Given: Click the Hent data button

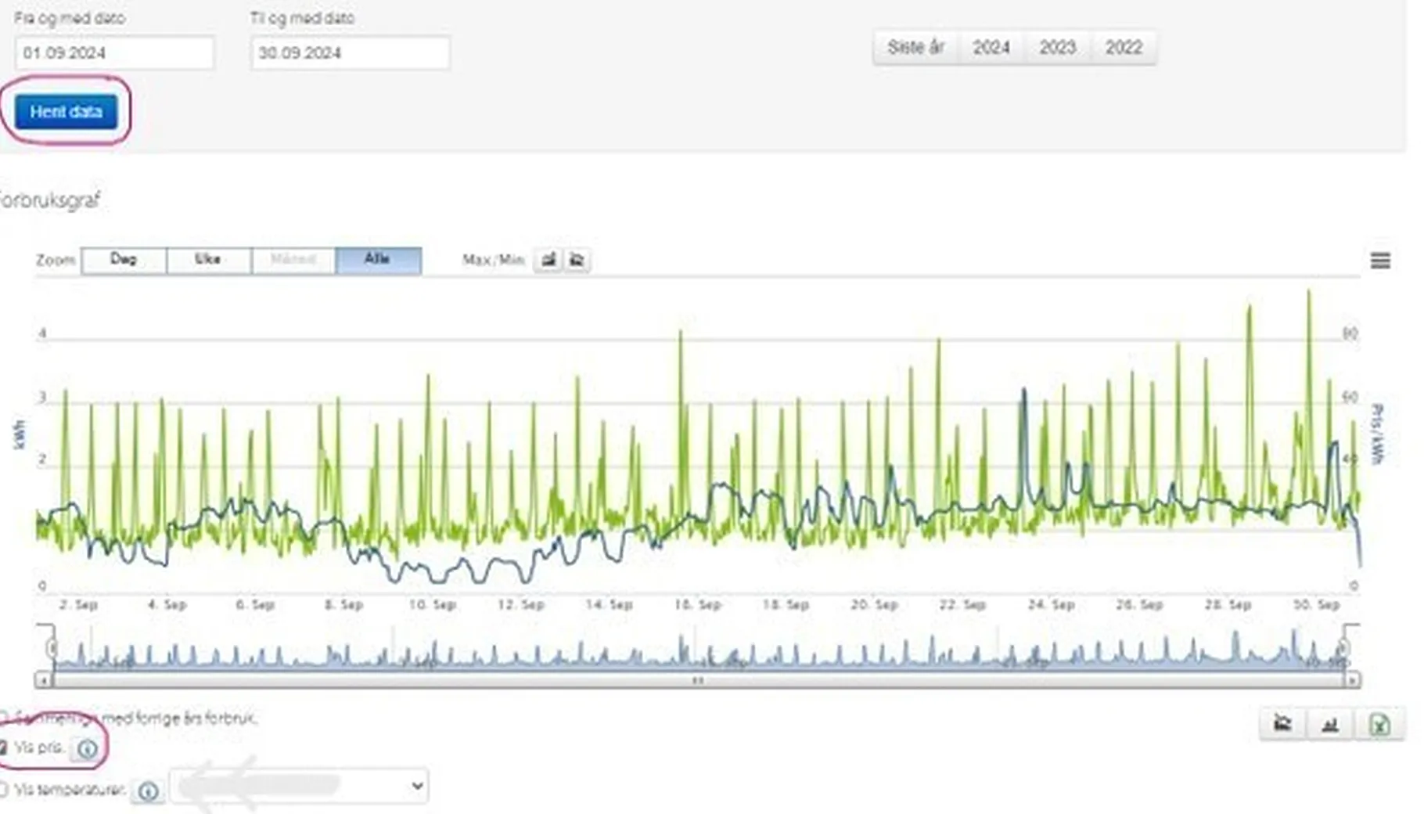Looking at the screenshot, I should [66, 112].
